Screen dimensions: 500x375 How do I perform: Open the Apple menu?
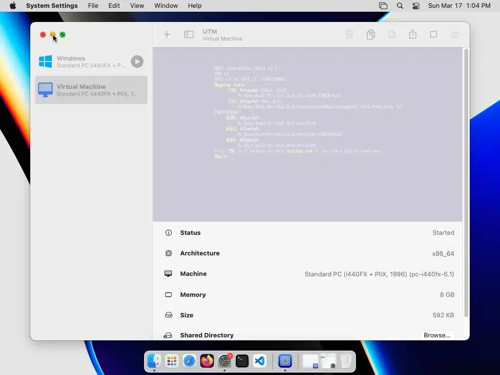pyautogui.click(x=13, y=6)
